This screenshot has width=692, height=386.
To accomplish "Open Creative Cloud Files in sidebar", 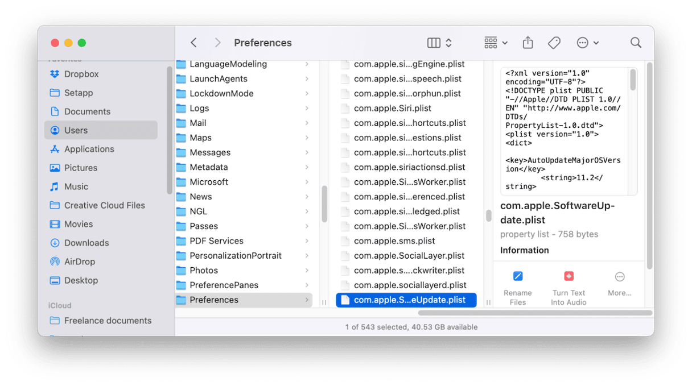I will [101, 205].
